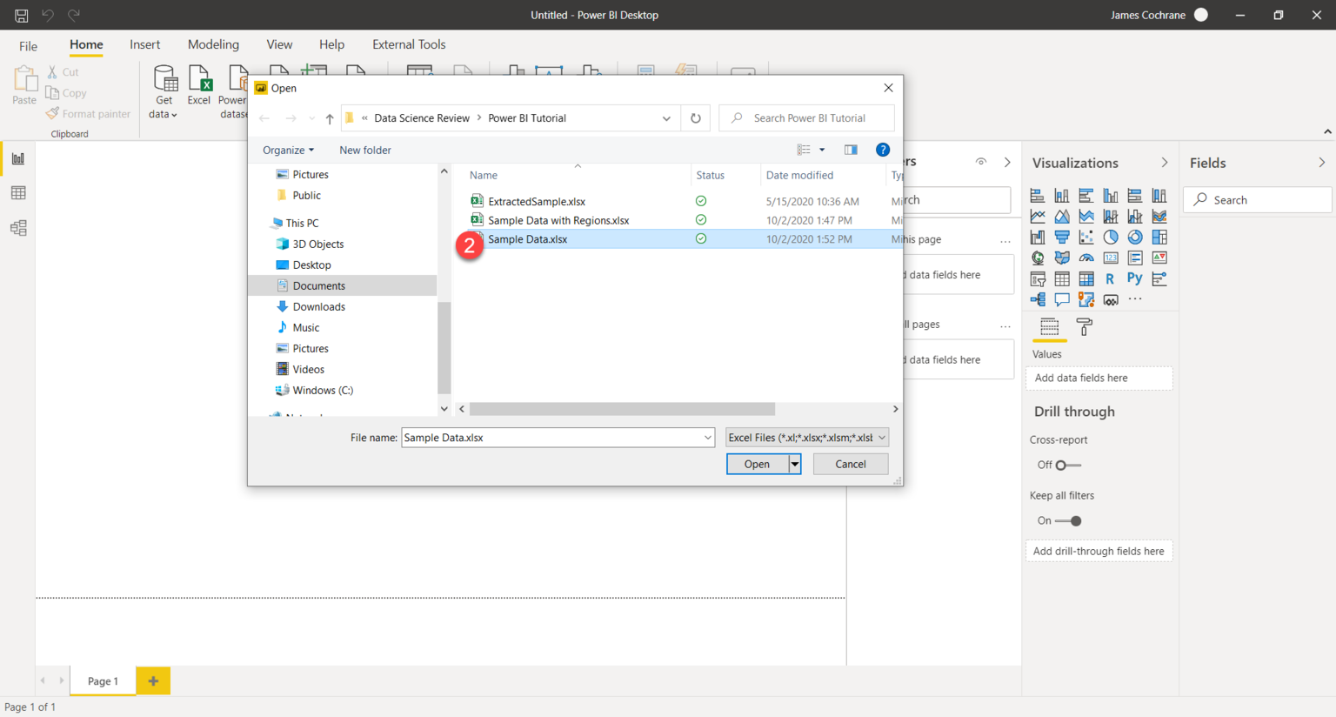
Task: Switch to Model view in left sidebar
Action: [x=18, y=227]
